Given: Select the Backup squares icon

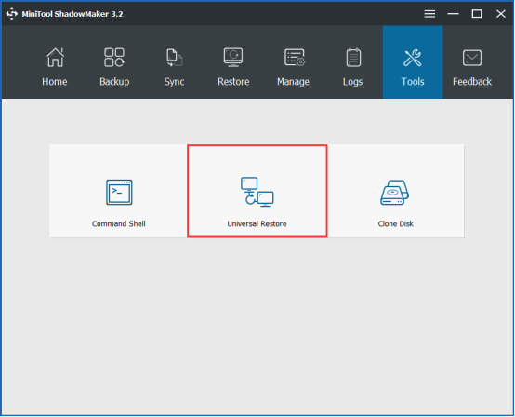Looking at the screenshot, I should pyautogui.click(x=114, y=58).
